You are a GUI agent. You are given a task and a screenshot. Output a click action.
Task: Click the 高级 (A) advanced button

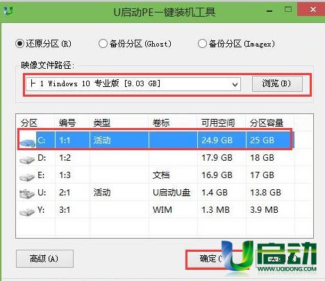tap(44, 259)
